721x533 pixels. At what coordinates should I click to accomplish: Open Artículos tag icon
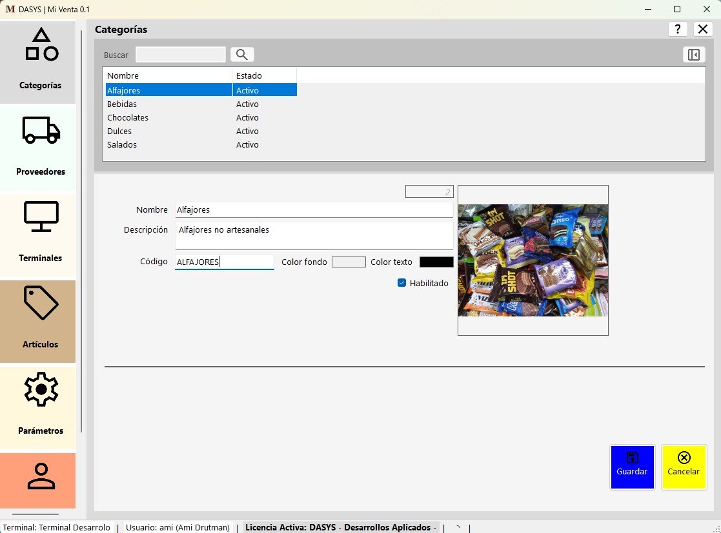coord(41,303)
